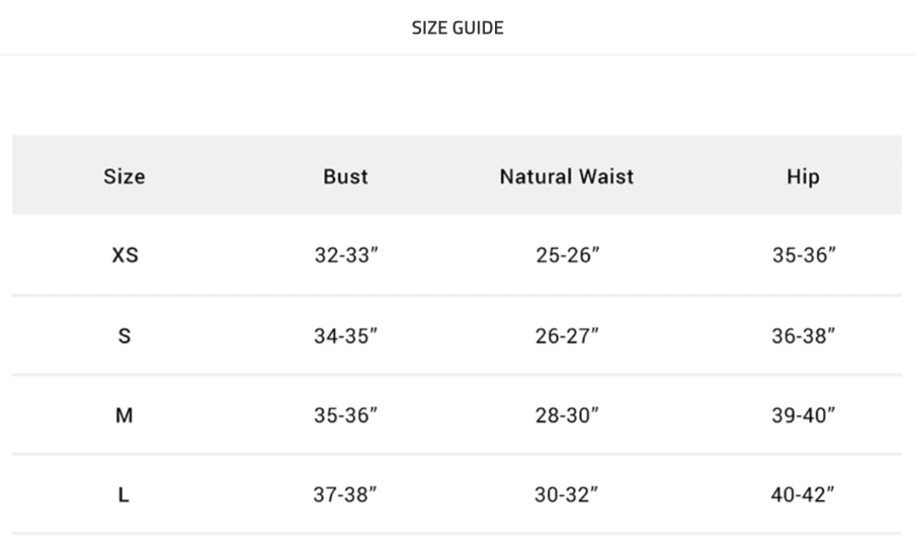The image size is (916, 540).
Task: Click the XS bust value 32-33"
Action: click(x=346, y=255)
